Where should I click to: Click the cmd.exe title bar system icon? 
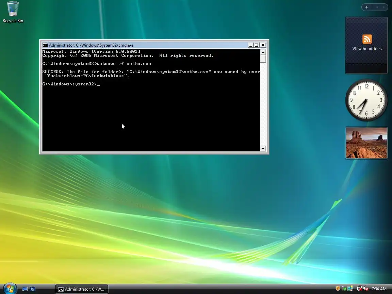click(45, 45)
